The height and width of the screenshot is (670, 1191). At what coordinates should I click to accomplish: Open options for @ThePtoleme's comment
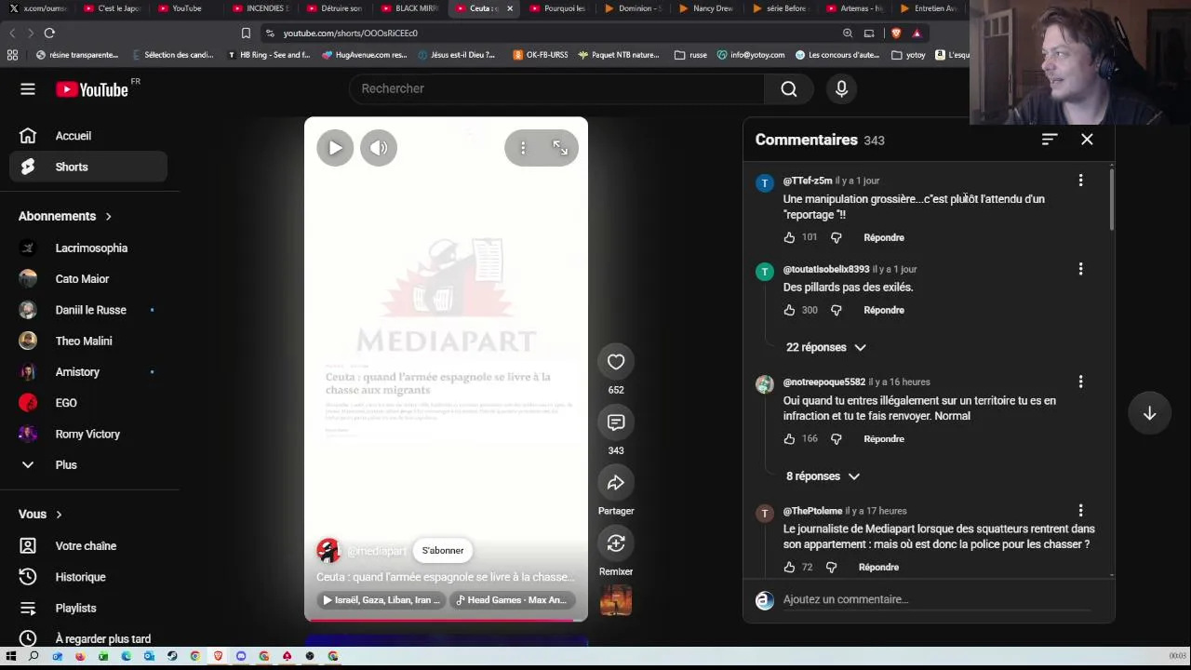point(1080,511)
